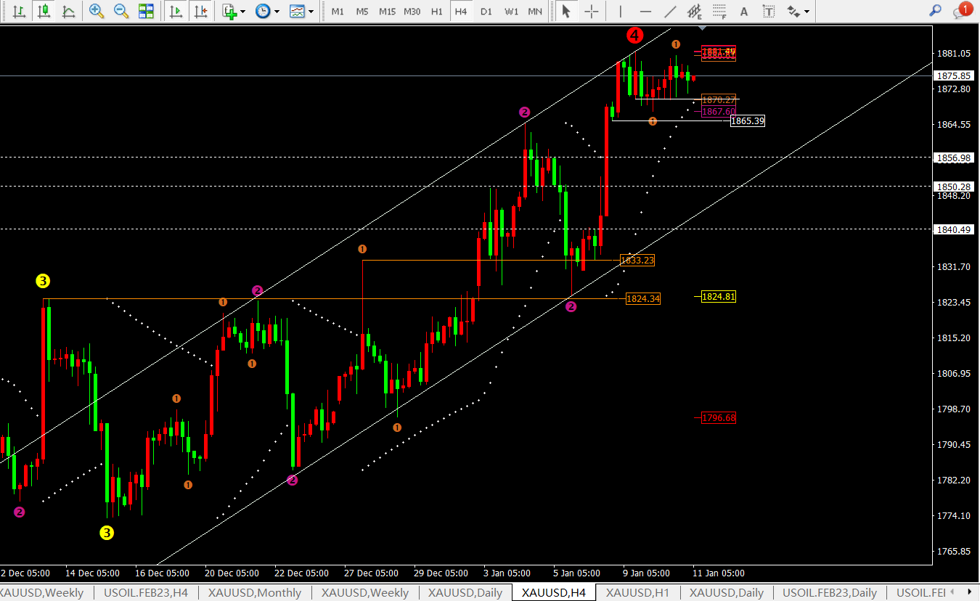Screen dimensions: 980x601
Task: Select the M30 timeframe
Action: (x=412, y=12)
